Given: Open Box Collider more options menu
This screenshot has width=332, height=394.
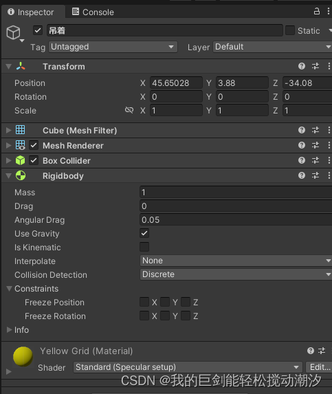Looking at the screenshot, I should tap(329, 160).
